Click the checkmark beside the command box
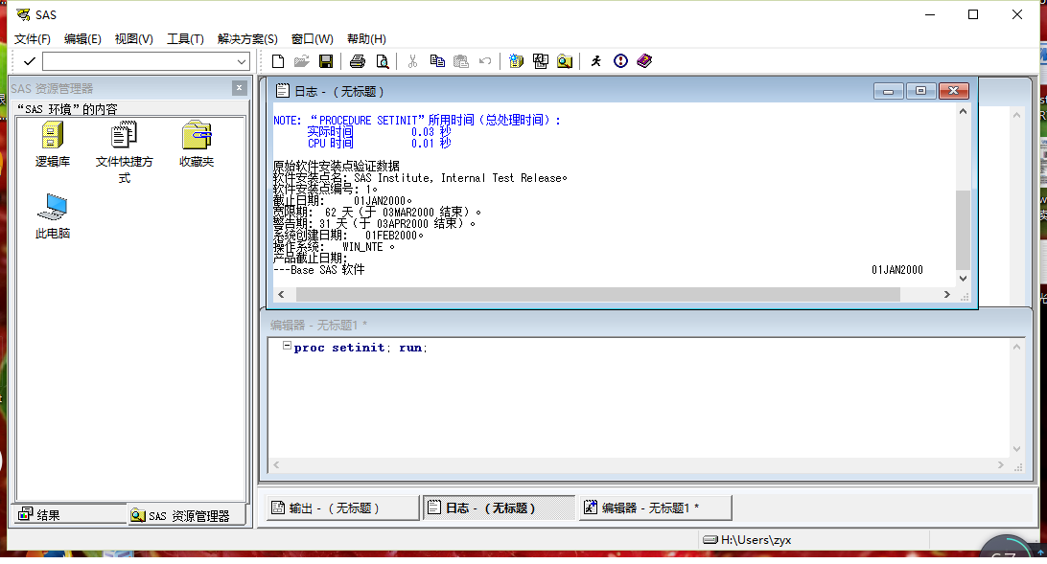The width and height of the screenshot is (1047, 564). click(x=30, y=61)
